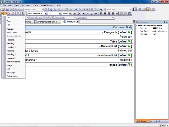The image size is (169, 127).
Task: Choose Heading 1 from the add menu
Action: pos(15,40)
